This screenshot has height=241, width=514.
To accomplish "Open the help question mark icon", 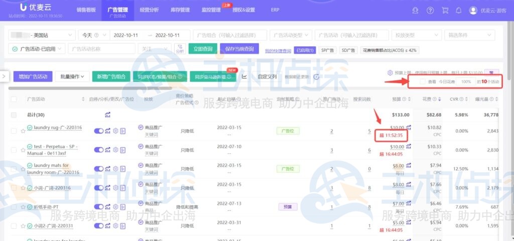I will (430, 11).
